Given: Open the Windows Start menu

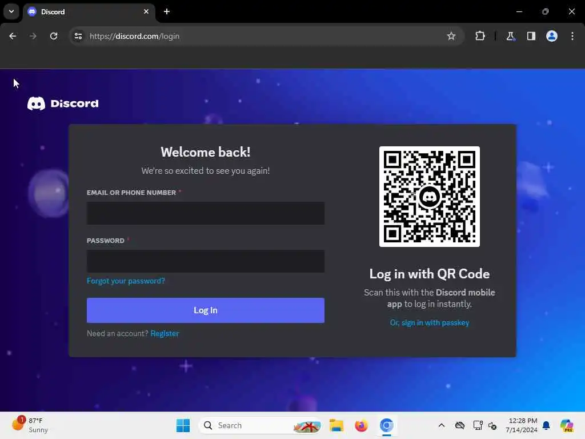Looking at the screenshot, I should click(183, 425).
